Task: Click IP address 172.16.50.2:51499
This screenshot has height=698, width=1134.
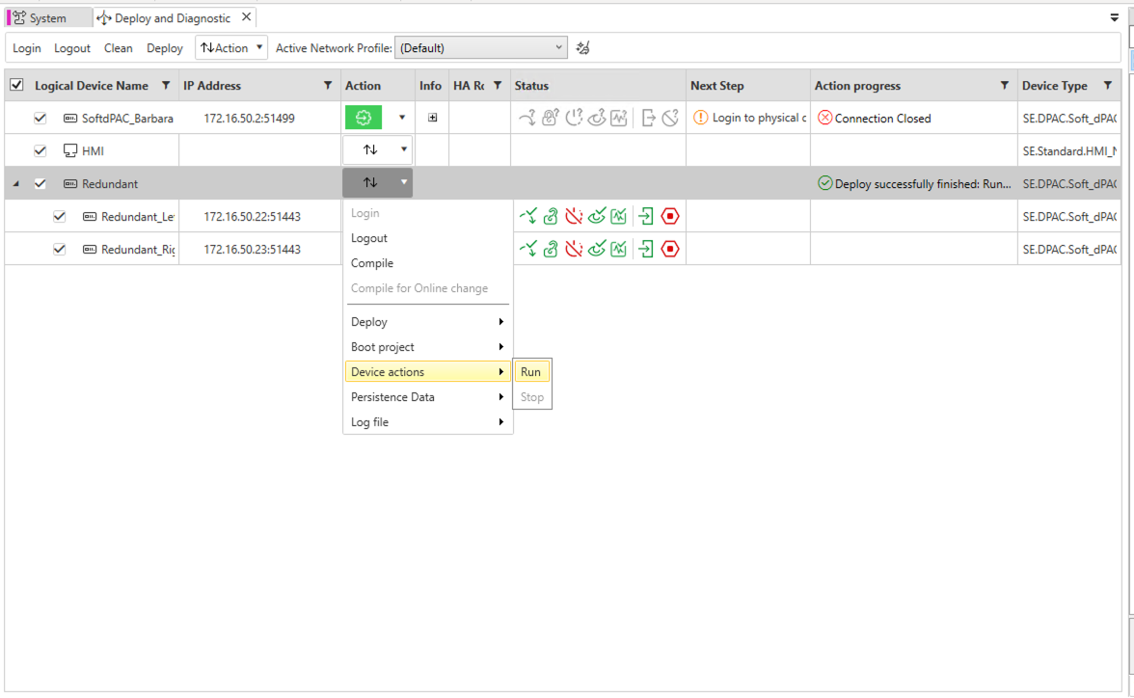Action: click(x=249, y=118)
